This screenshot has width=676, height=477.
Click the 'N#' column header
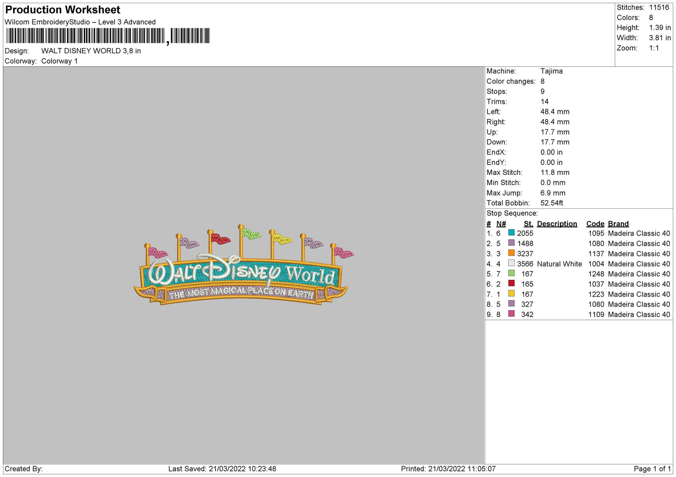pyautogui.click(x=501, y=224)
